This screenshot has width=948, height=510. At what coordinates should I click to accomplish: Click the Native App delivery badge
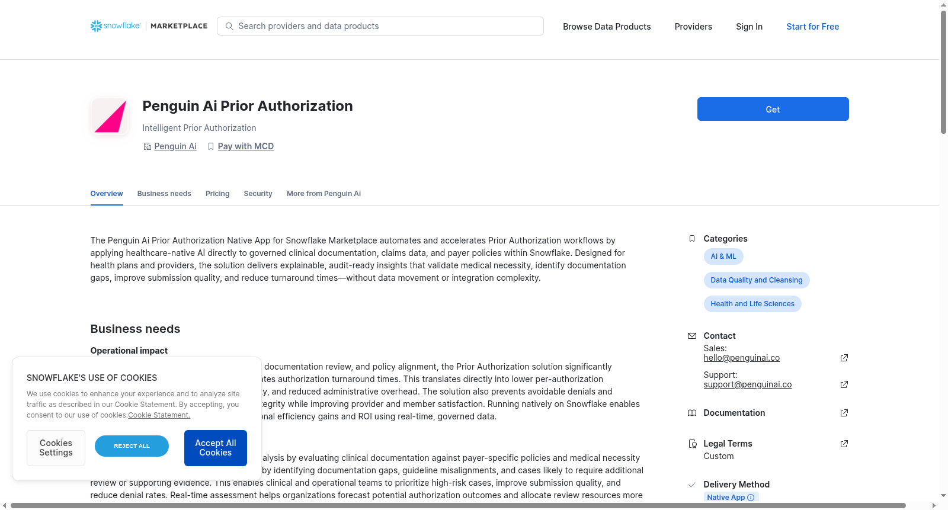[x=731, y=498]
